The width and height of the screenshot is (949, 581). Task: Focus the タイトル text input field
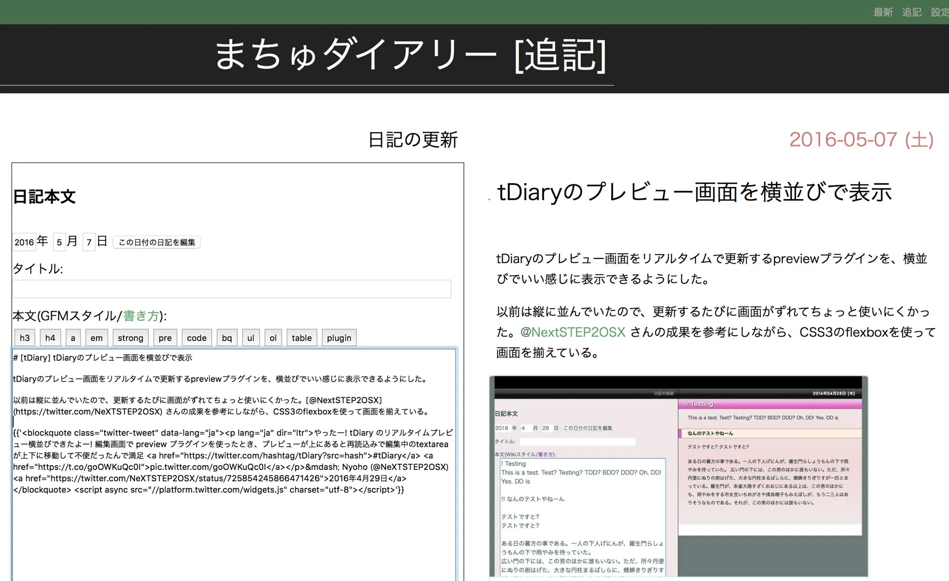click(232, 289)
